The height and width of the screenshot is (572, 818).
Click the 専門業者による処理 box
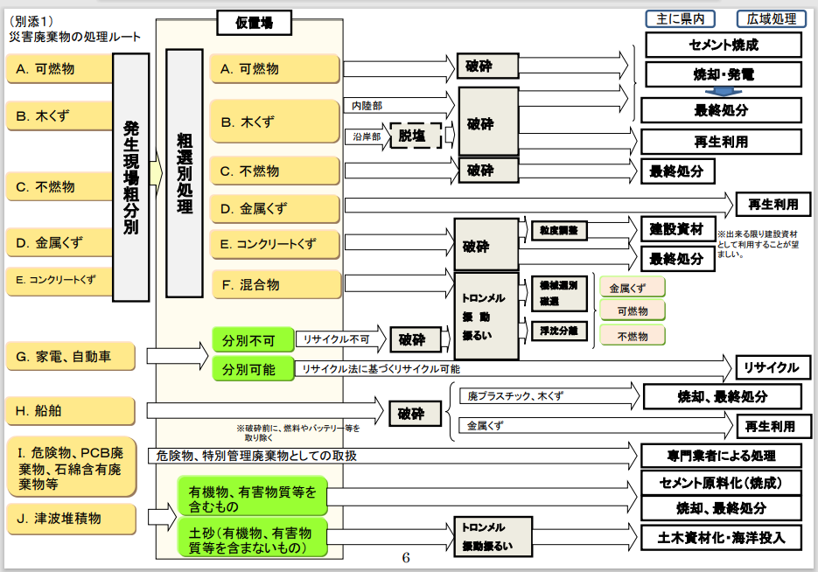[x=721, y=456]
